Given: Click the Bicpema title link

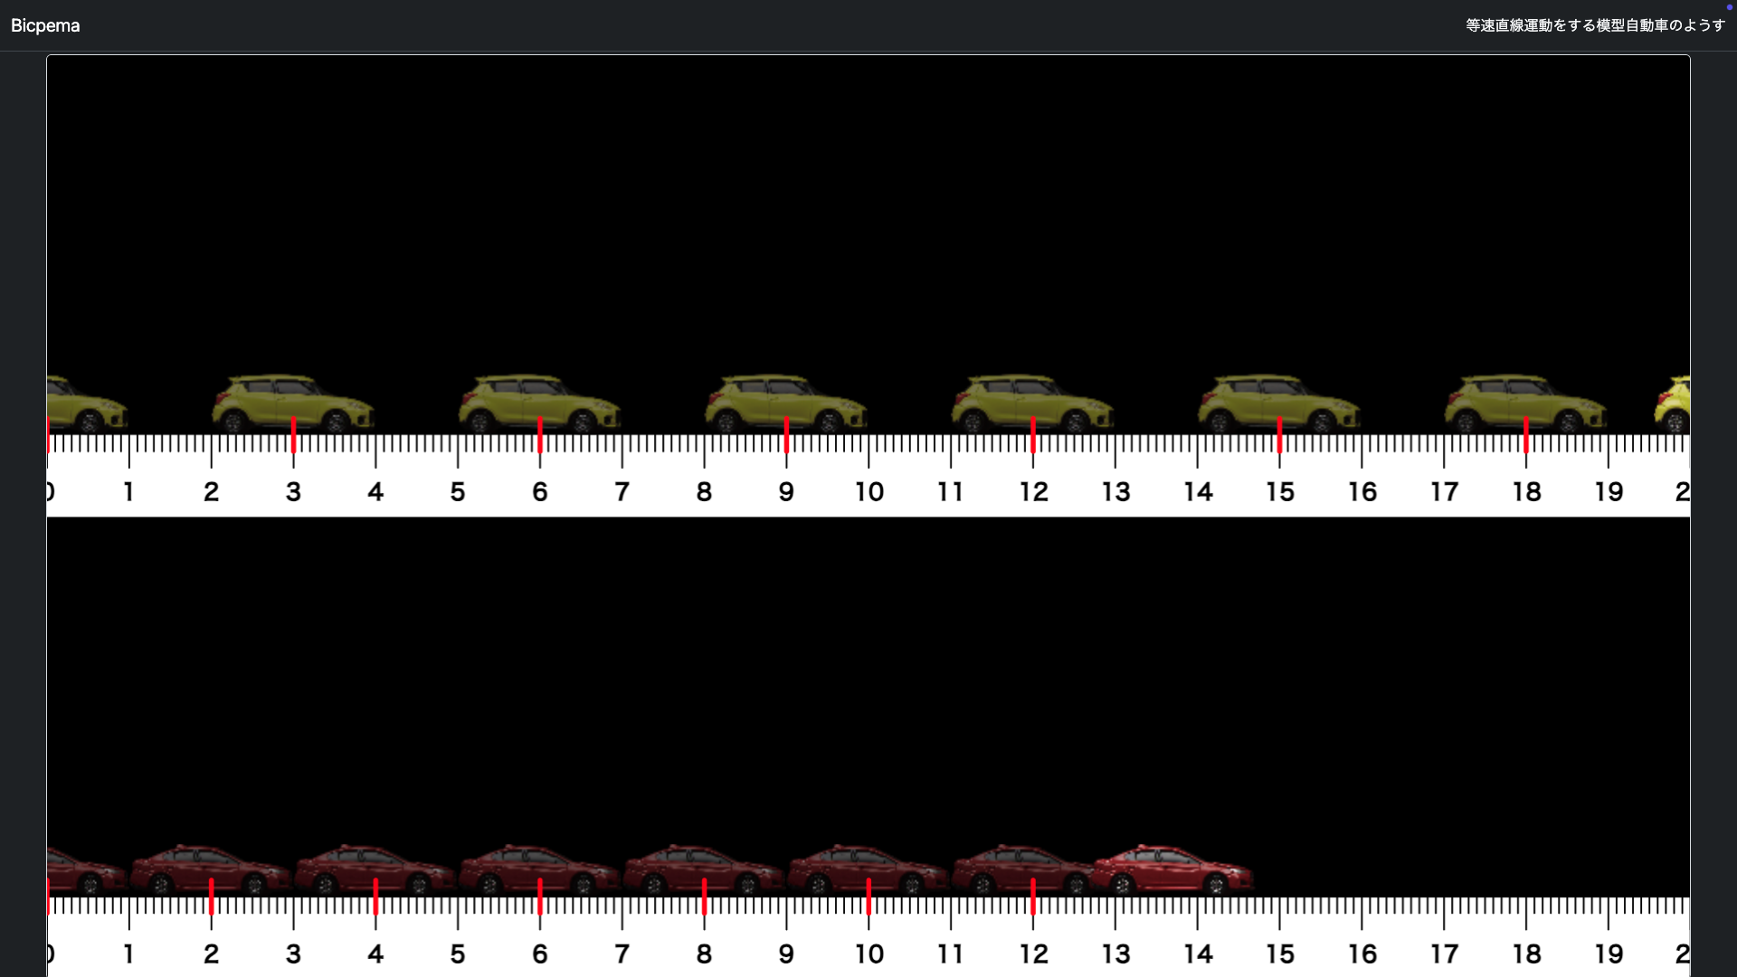Looking at the screenshot, I should tap(45, 25).
